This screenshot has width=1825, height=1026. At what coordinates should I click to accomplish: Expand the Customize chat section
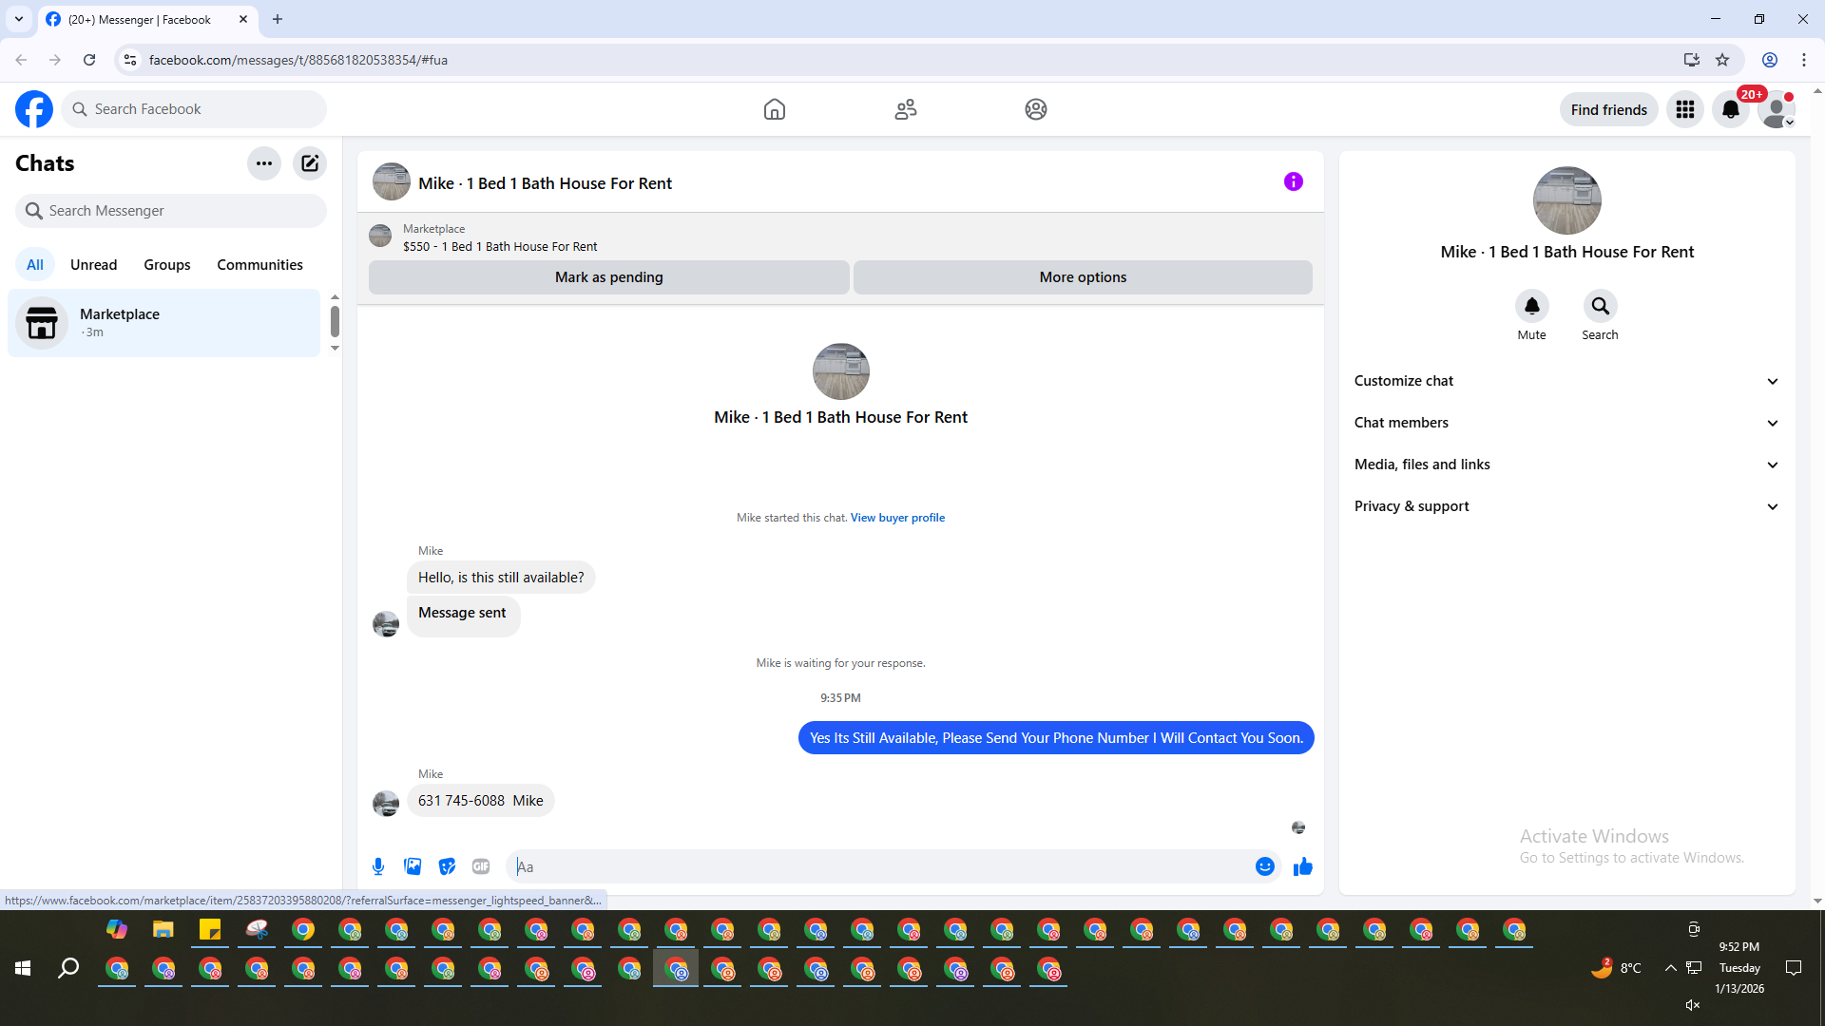click(1566, 381)
